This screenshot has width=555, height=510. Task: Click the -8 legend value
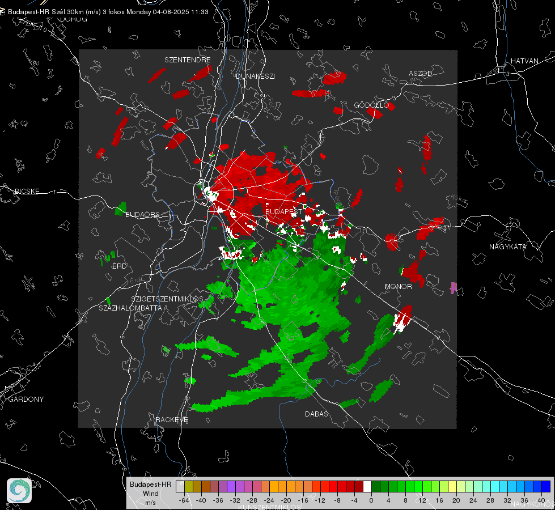click(337, 500)
